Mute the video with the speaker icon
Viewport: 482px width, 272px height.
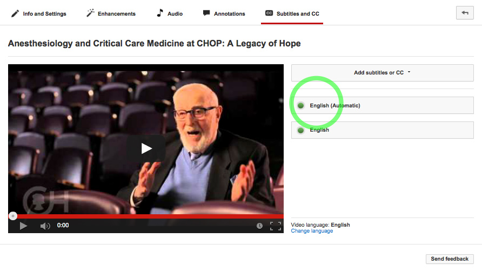click(x=45, y=226)
